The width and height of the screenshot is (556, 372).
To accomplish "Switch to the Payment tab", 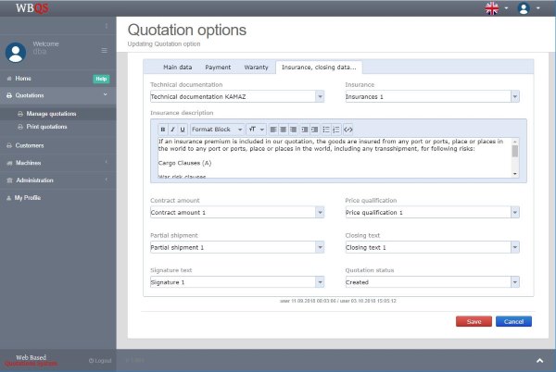I will [218, 68].
